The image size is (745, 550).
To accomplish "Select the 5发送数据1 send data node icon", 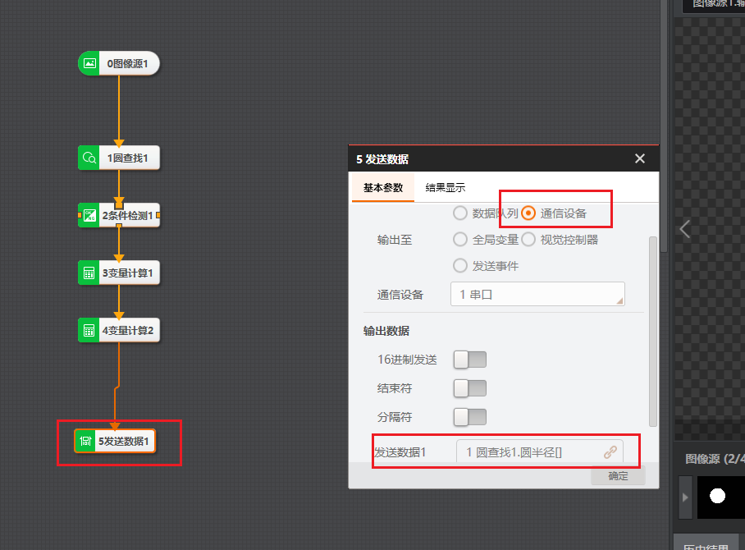I will point(85,441).
